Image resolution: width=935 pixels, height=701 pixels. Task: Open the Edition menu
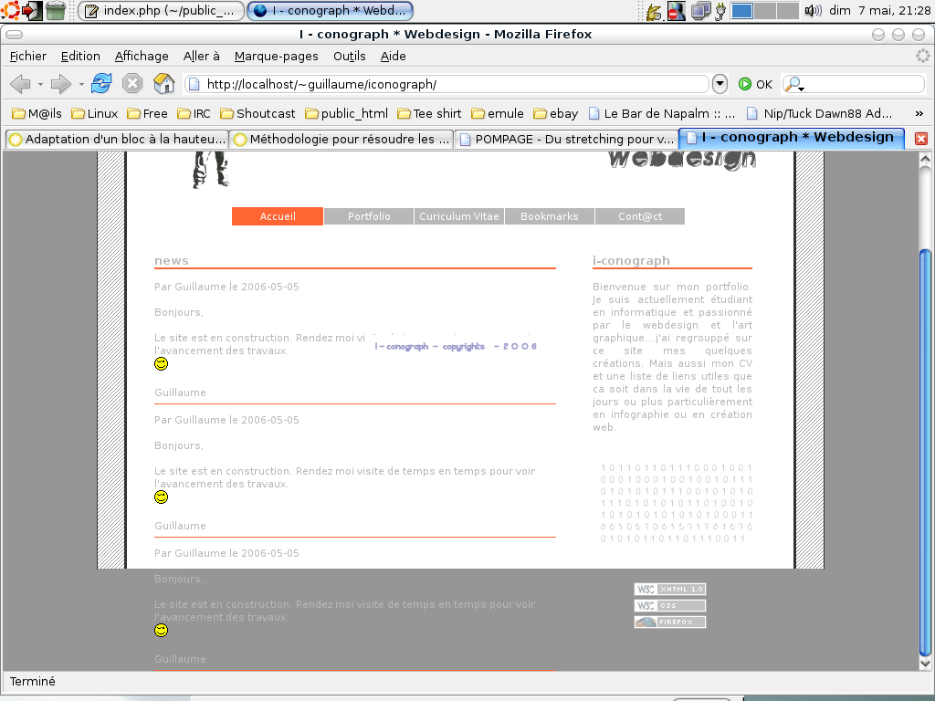click(x=80, y=56)
